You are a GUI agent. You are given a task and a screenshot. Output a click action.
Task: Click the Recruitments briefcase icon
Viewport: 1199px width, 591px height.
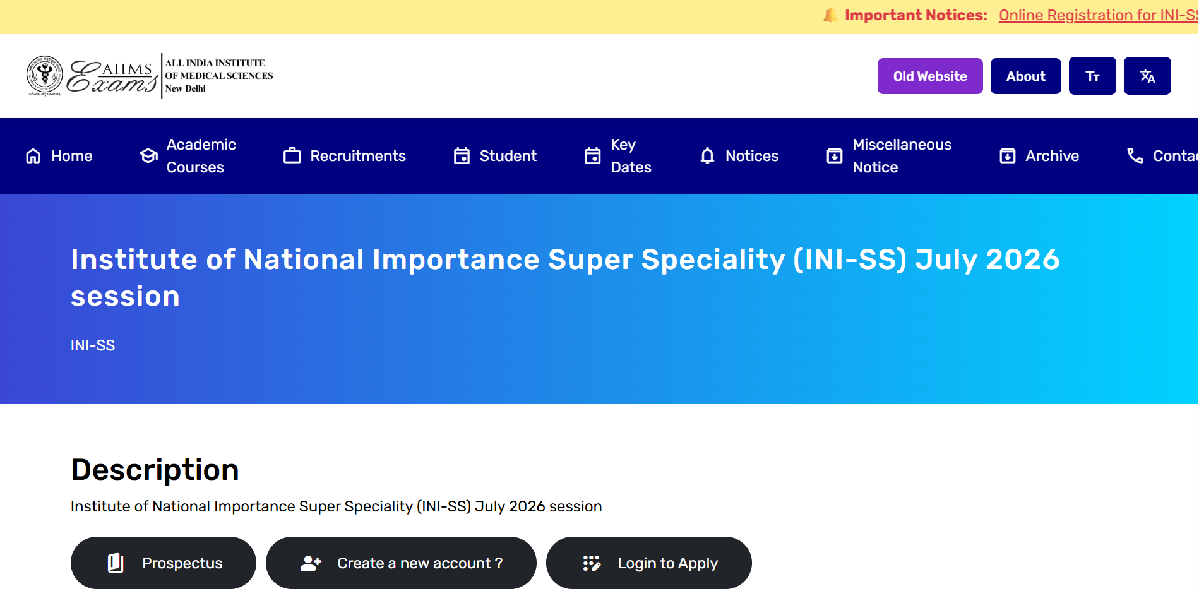(292, 156)
